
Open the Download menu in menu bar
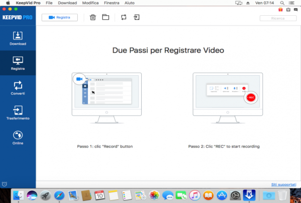(x=67, y=3)
